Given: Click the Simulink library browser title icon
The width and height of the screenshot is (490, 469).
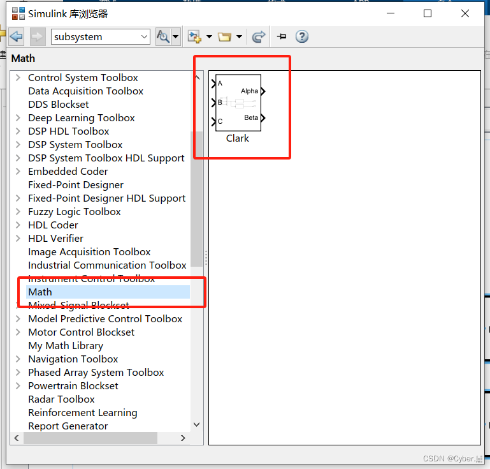Looking at the screenshot, I should coord(18,14).
